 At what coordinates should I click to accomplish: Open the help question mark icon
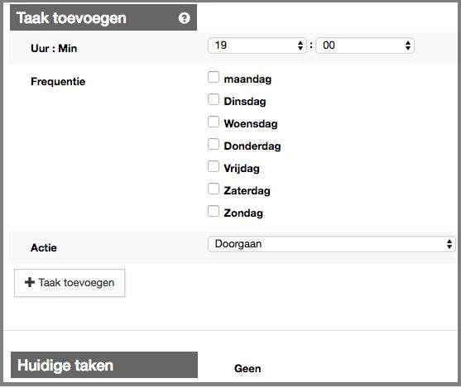(x=184, y=18)
